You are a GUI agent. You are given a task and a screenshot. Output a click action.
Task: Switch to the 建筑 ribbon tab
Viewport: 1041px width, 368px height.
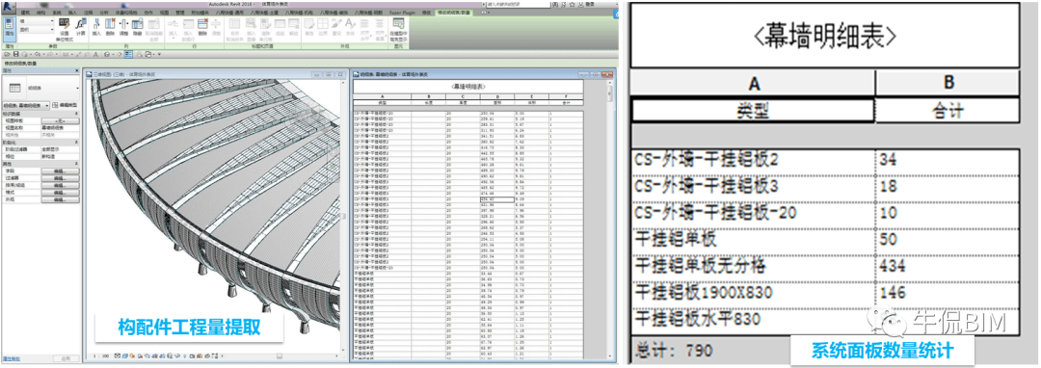tap(26, 13)
